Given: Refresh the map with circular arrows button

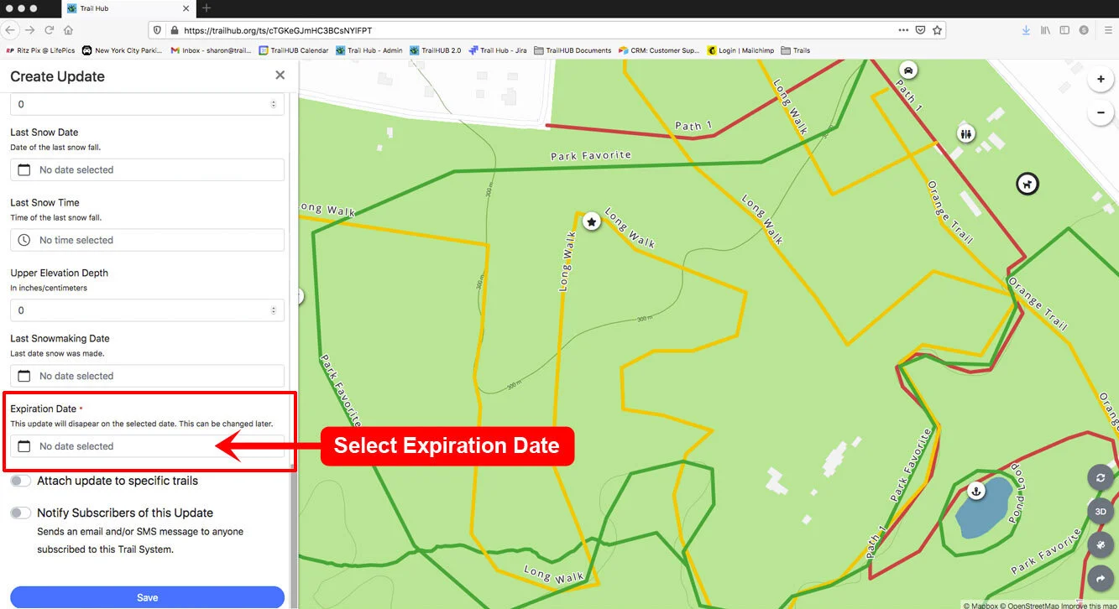Looking at the screenshot, I should [x=1100, y=478].
